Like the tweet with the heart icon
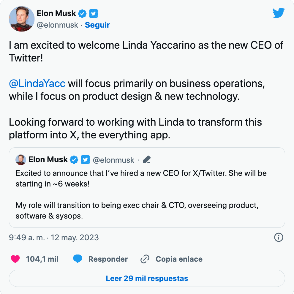This screenshot has height=294, width=294. [15, 259]
